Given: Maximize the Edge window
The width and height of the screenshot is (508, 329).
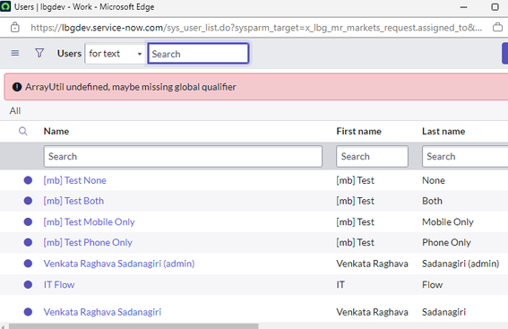Looking at the screenshot, I should coord(495,7).
